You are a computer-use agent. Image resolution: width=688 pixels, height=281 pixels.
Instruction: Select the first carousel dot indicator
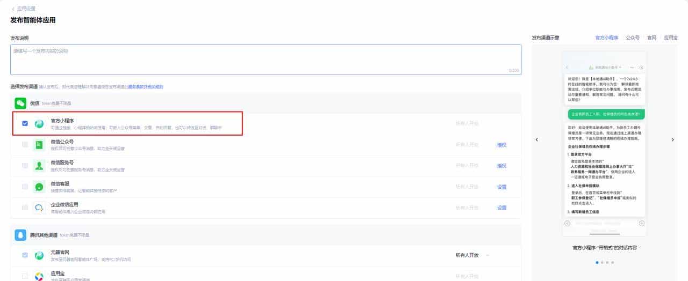click(x=597, y=262)
